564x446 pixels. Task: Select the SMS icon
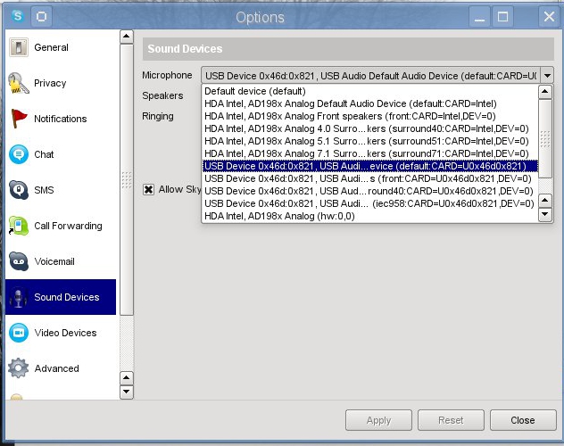pyautogui.click(x=19, y=190)
